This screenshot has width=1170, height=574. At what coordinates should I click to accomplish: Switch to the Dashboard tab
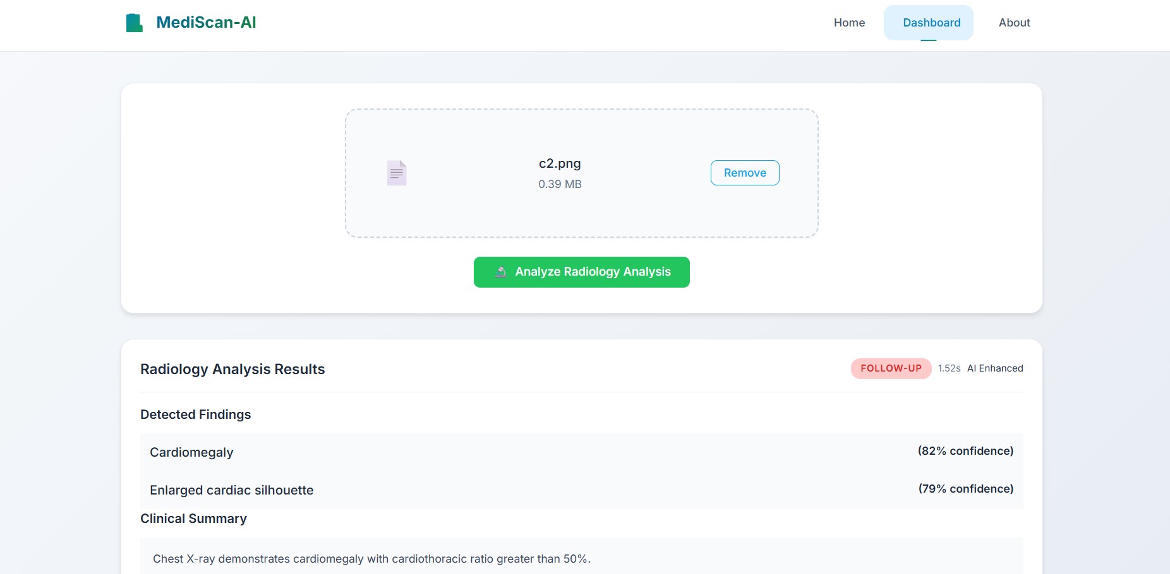929,23
